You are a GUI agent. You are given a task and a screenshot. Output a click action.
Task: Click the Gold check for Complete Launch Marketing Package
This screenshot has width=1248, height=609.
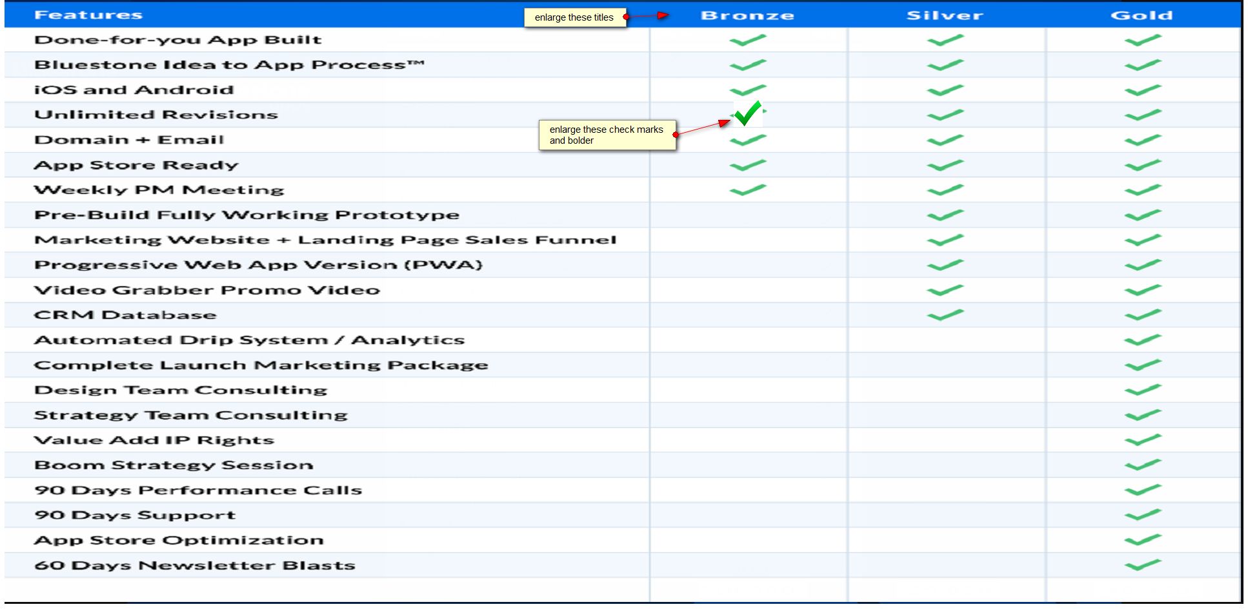click(x=1143, y=365)
